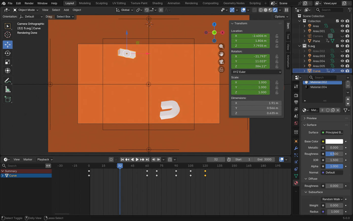
Task: Click the white Base Color swatch
Action: pos(334,141)
